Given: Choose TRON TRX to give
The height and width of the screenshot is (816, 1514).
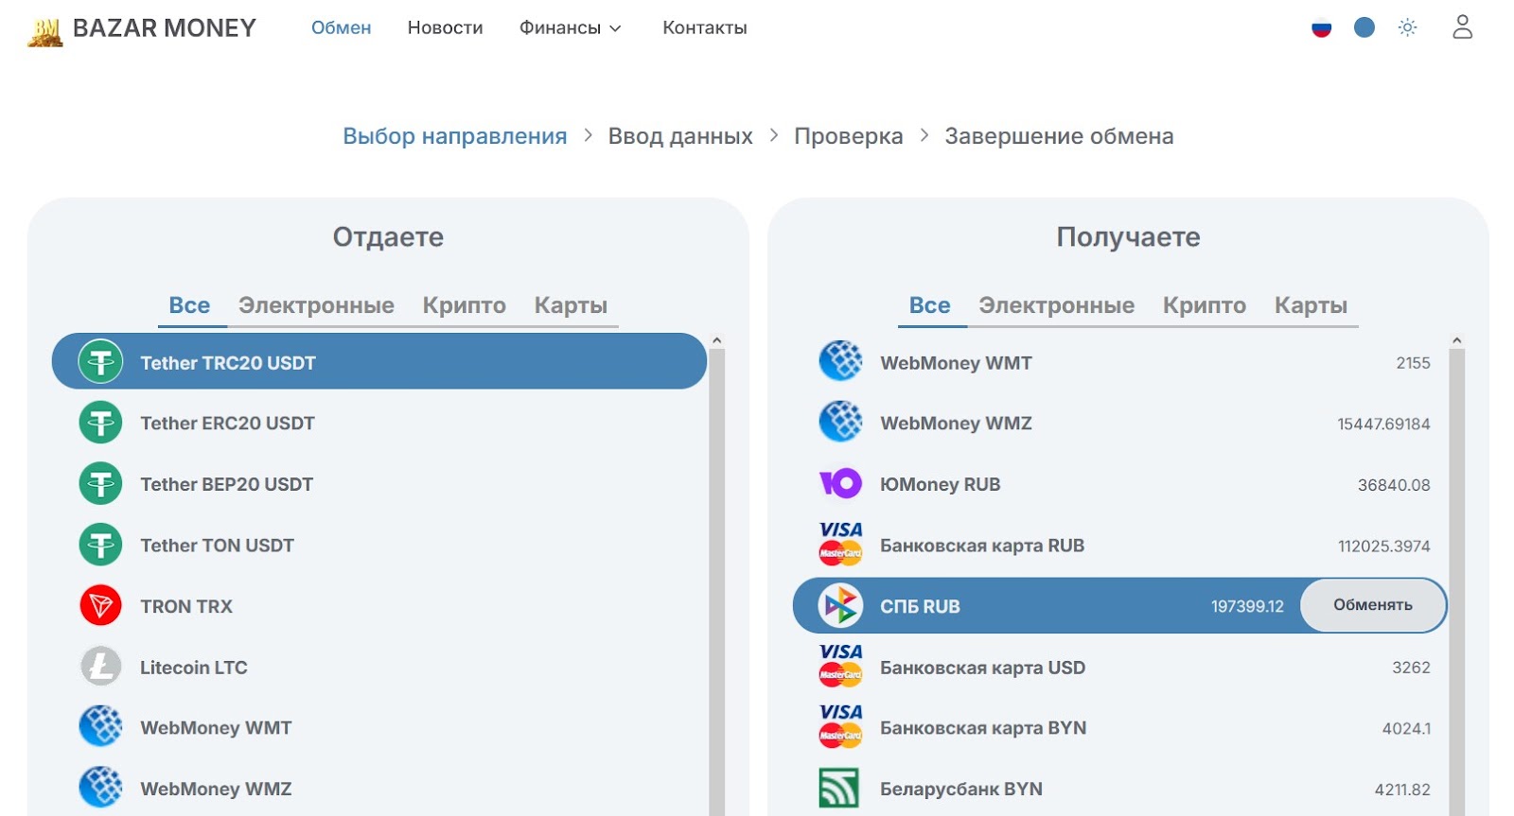Looking at the screenshot, I should (x=378, y=606).
